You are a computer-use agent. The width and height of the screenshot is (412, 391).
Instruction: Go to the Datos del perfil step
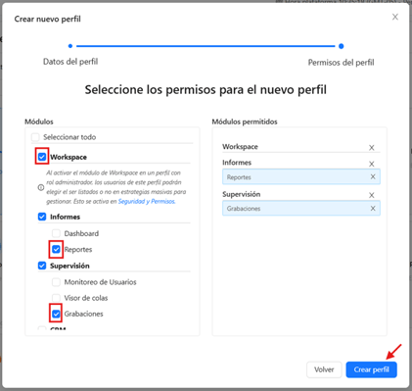[70, 62]
